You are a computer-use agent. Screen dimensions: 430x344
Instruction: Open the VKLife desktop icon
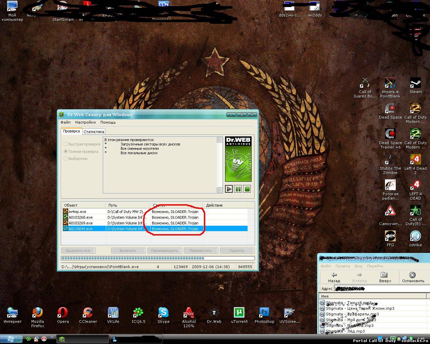[x=113, y=315]
